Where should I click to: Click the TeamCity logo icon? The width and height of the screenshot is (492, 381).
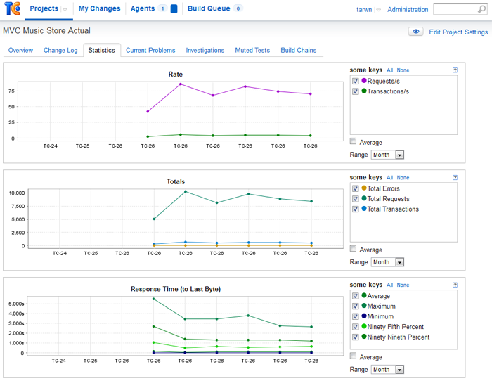(12, 8)
